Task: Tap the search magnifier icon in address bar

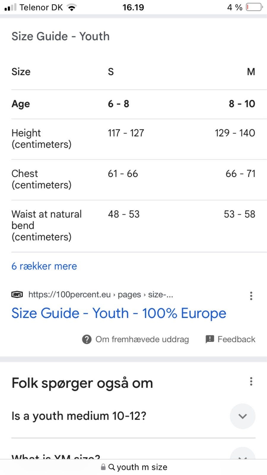Action: point(112,467)
